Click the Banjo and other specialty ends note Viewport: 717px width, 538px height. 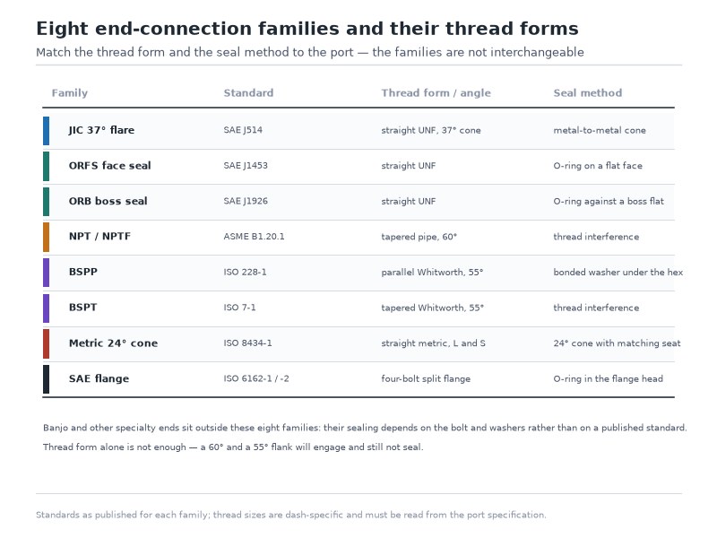click(x=365, y=428)
